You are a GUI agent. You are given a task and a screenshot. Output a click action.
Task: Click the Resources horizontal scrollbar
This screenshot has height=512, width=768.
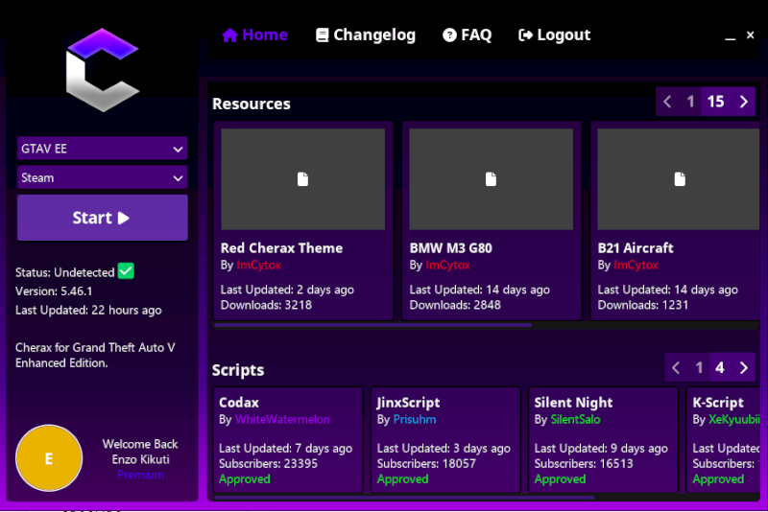click(372, 326)
